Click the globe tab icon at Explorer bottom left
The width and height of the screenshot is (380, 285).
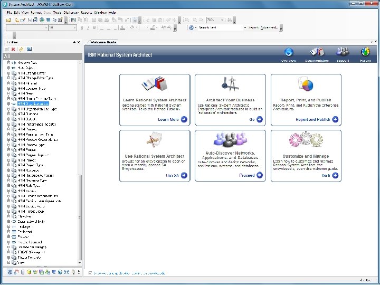10,272
